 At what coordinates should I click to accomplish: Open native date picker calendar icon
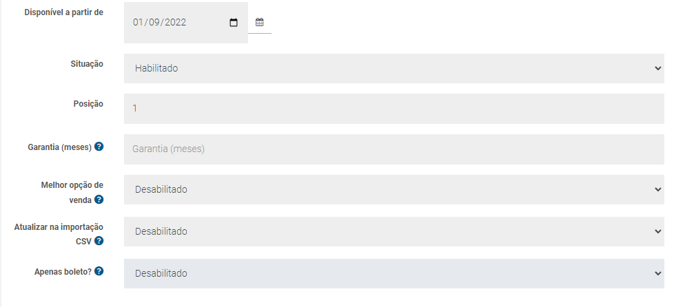(234, 23)
